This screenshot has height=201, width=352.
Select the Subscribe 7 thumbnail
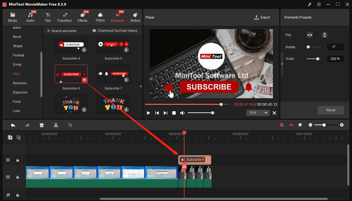[x=113, y=74]
